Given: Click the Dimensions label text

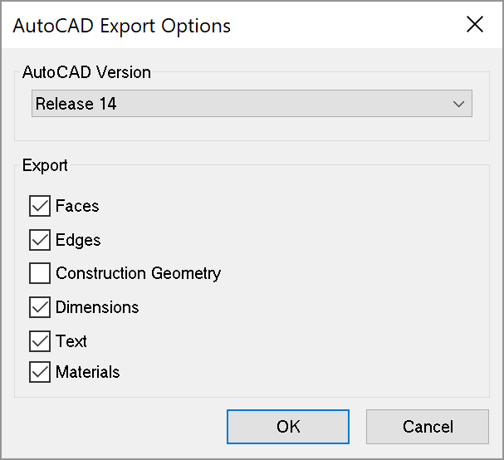Looking at the screenshot, I should 97,307.
